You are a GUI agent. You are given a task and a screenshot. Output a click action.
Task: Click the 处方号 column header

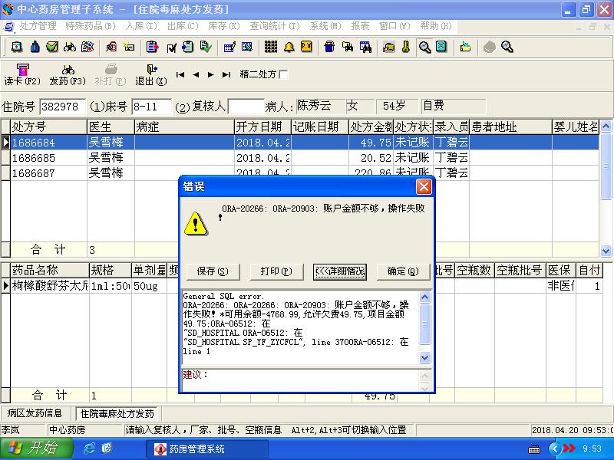(x=48, y=127)
